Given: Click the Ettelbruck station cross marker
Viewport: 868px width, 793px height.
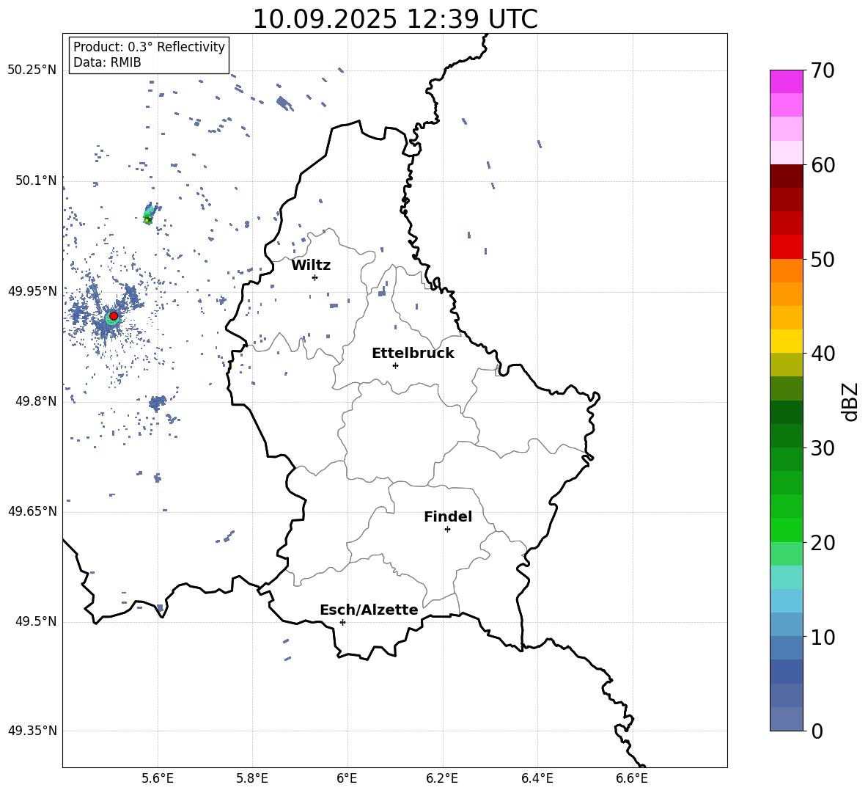Looking at the screenshot, I should tap(395, 365).
